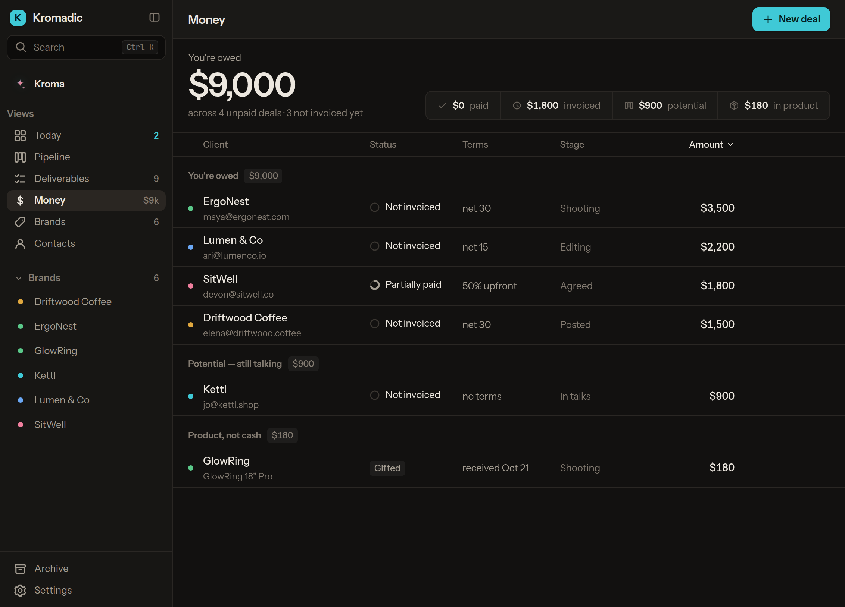Click the orange dot beside Driftwood Coffee in sidebar
Image resolution: width=845 pixels, height=607 pixels.
(x=21, y=302)
